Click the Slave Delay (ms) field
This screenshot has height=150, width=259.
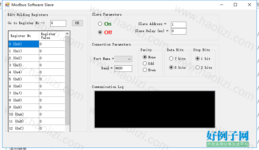[x=179, y=31]
